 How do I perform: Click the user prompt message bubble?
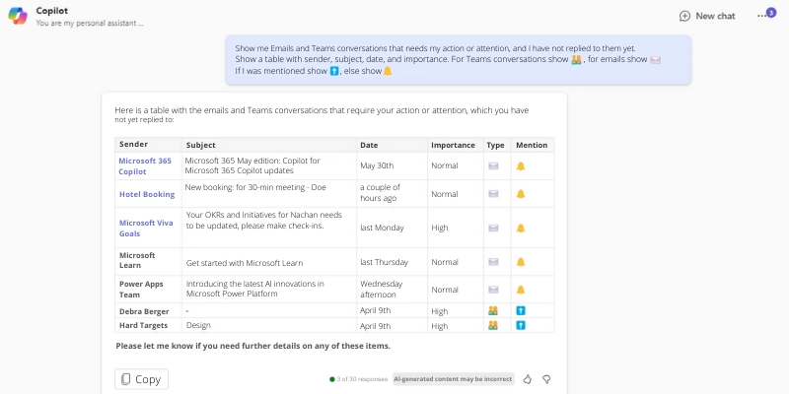tap(459, 60)
